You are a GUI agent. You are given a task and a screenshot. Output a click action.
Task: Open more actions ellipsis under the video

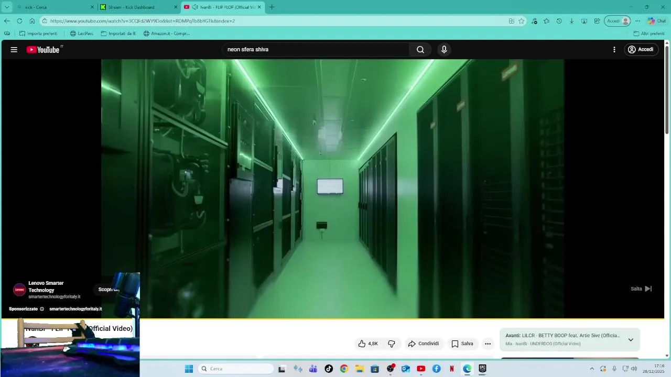click(488, 344)
